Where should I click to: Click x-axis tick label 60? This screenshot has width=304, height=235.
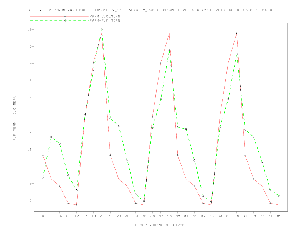(211, 216)
